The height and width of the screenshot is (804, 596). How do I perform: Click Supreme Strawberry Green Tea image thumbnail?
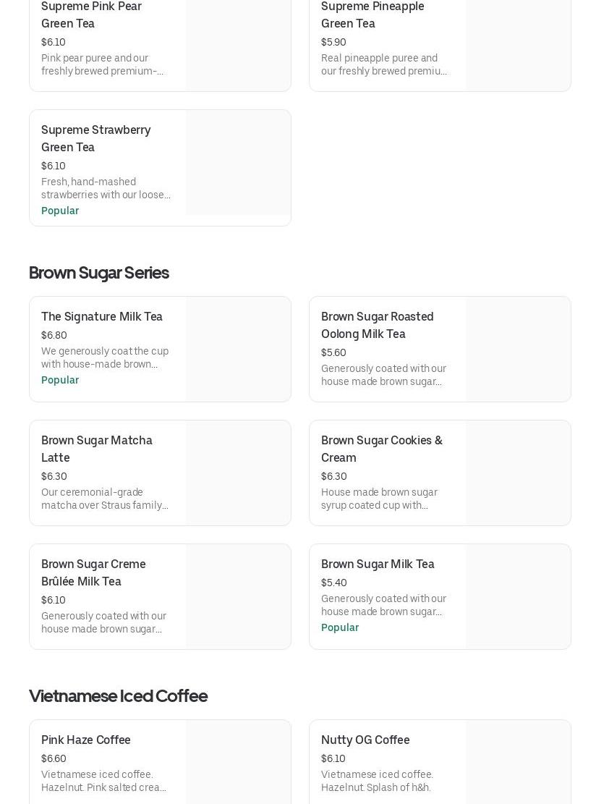click(238, 163)
